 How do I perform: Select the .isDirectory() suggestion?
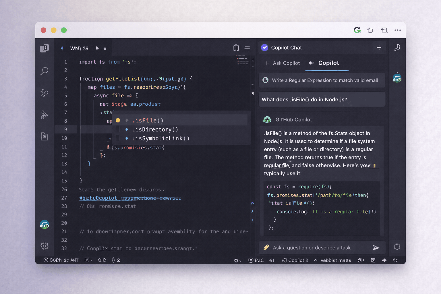155,129
